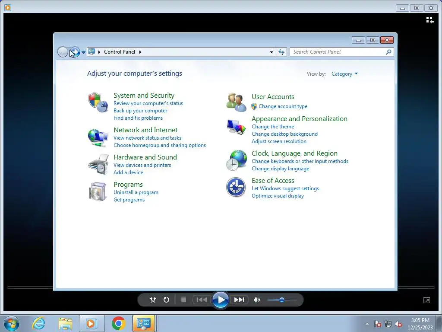
Task: Go to previous track in Media Player
Action: tap(202, 300)
